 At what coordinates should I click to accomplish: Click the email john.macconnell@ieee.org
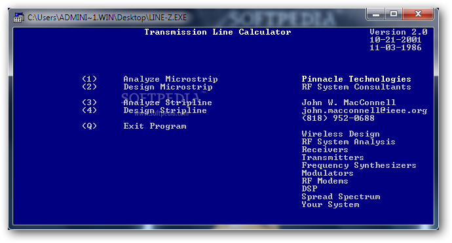pyautogui.click(x=364, y=110)
